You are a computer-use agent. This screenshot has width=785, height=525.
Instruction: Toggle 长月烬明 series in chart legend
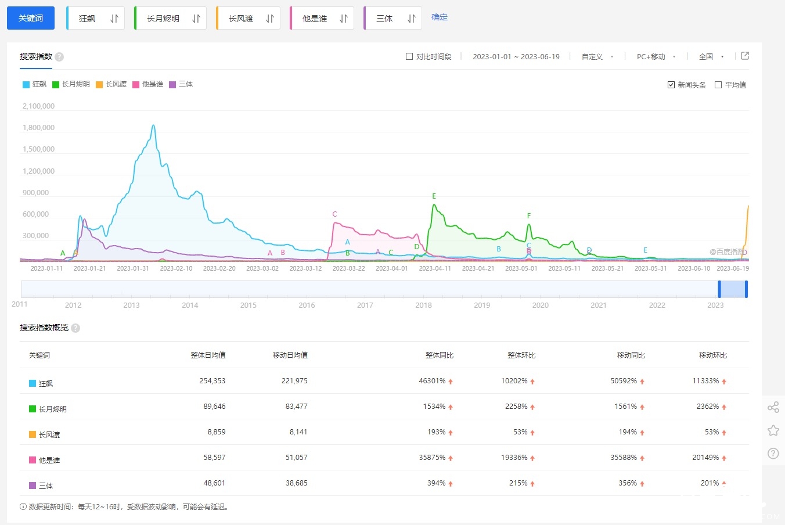point(71,84)
